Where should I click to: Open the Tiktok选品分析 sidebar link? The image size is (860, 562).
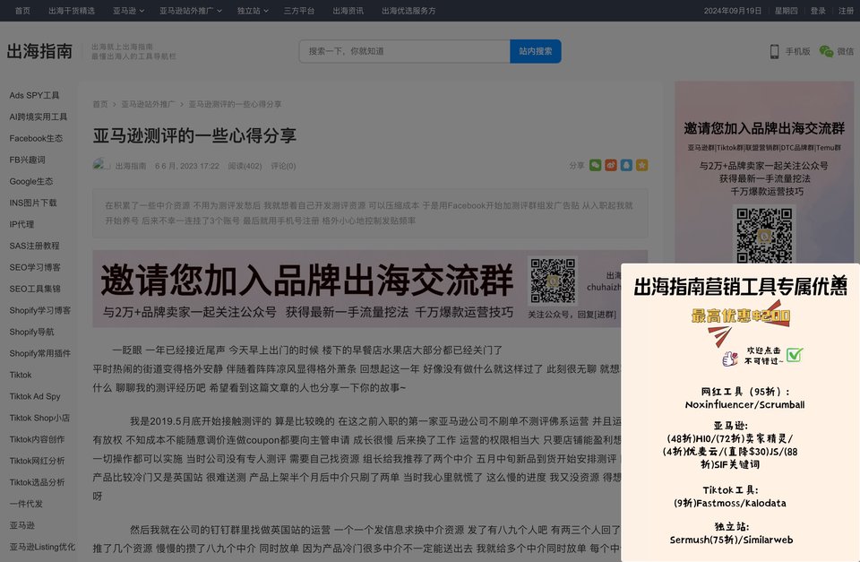click(x=37, y=482)
